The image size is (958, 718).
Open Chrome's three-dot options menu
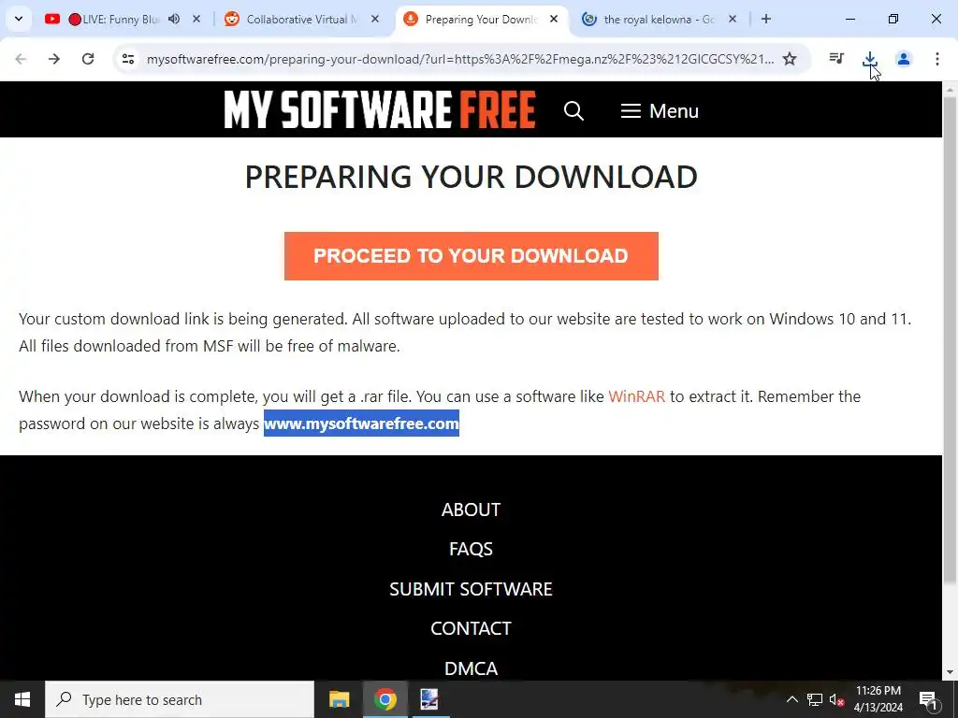(936, 59)
